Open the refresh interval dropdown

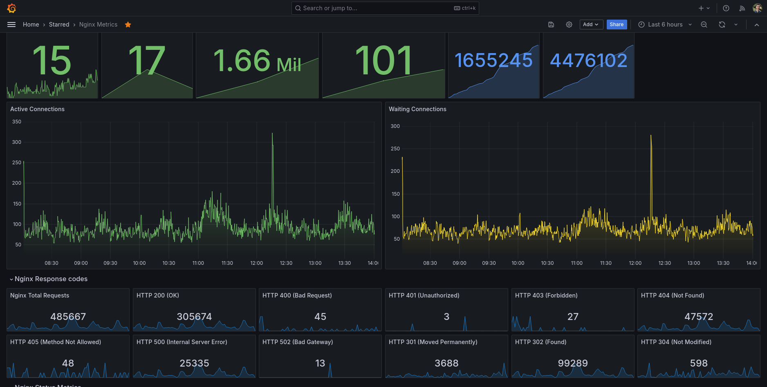[x=736, y=25]
